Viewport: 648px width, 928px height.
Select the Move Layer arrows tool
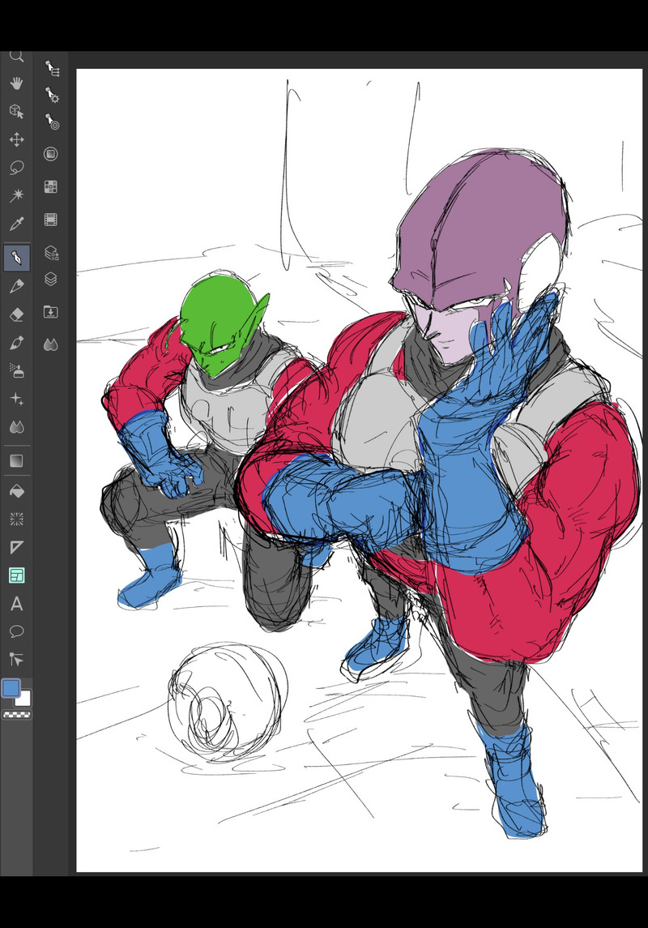click(16, 139)
